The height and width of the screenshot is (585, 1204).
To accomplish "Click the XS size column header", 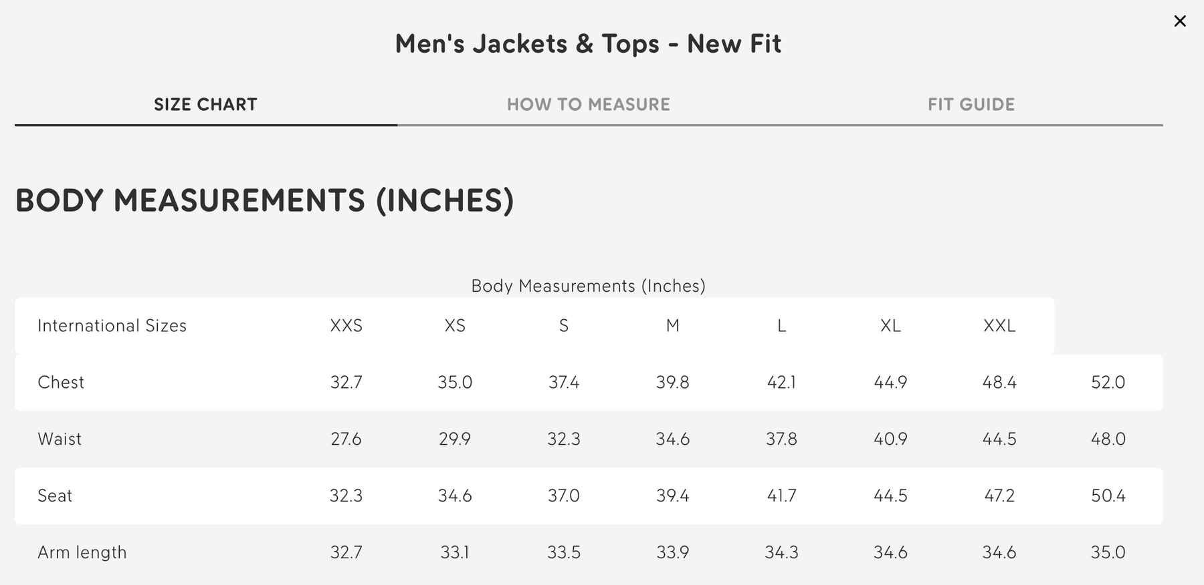I will point(455,326).
